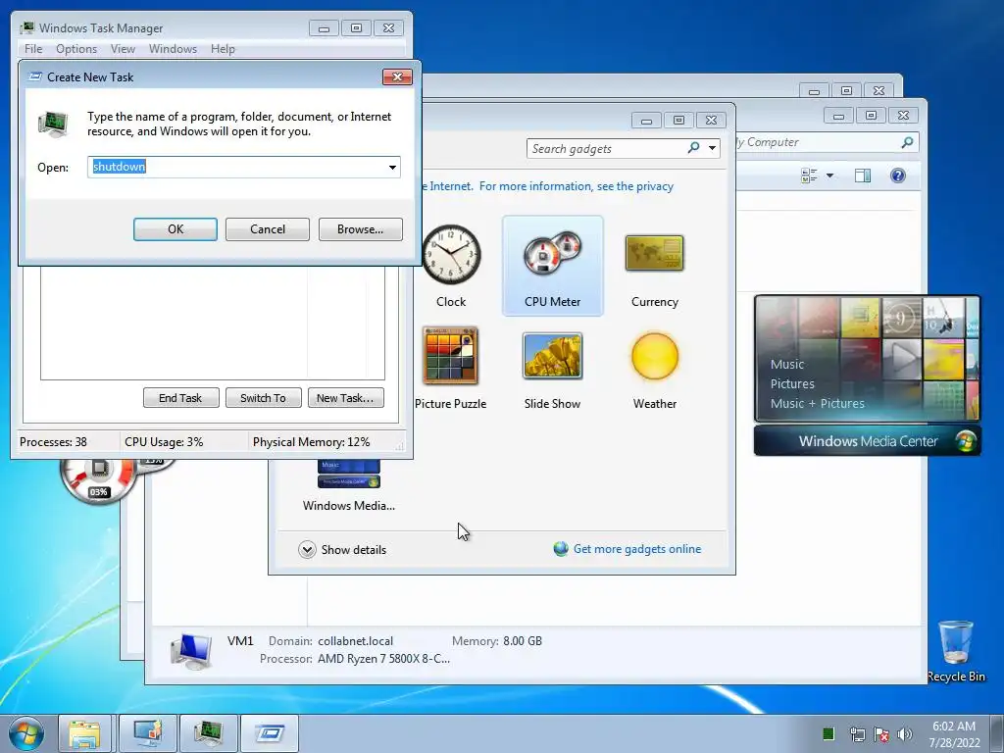Viewport: 1004px width, 753px height.
Task: Click the search magnifier in gadgets window
Action: point(693,148)
